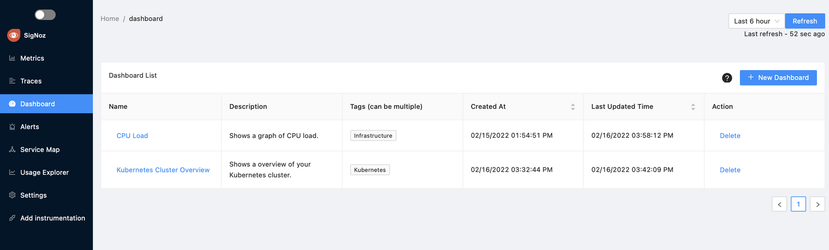829x250 pixels.
Task: Create a New Dashboard
Action: 778,78
